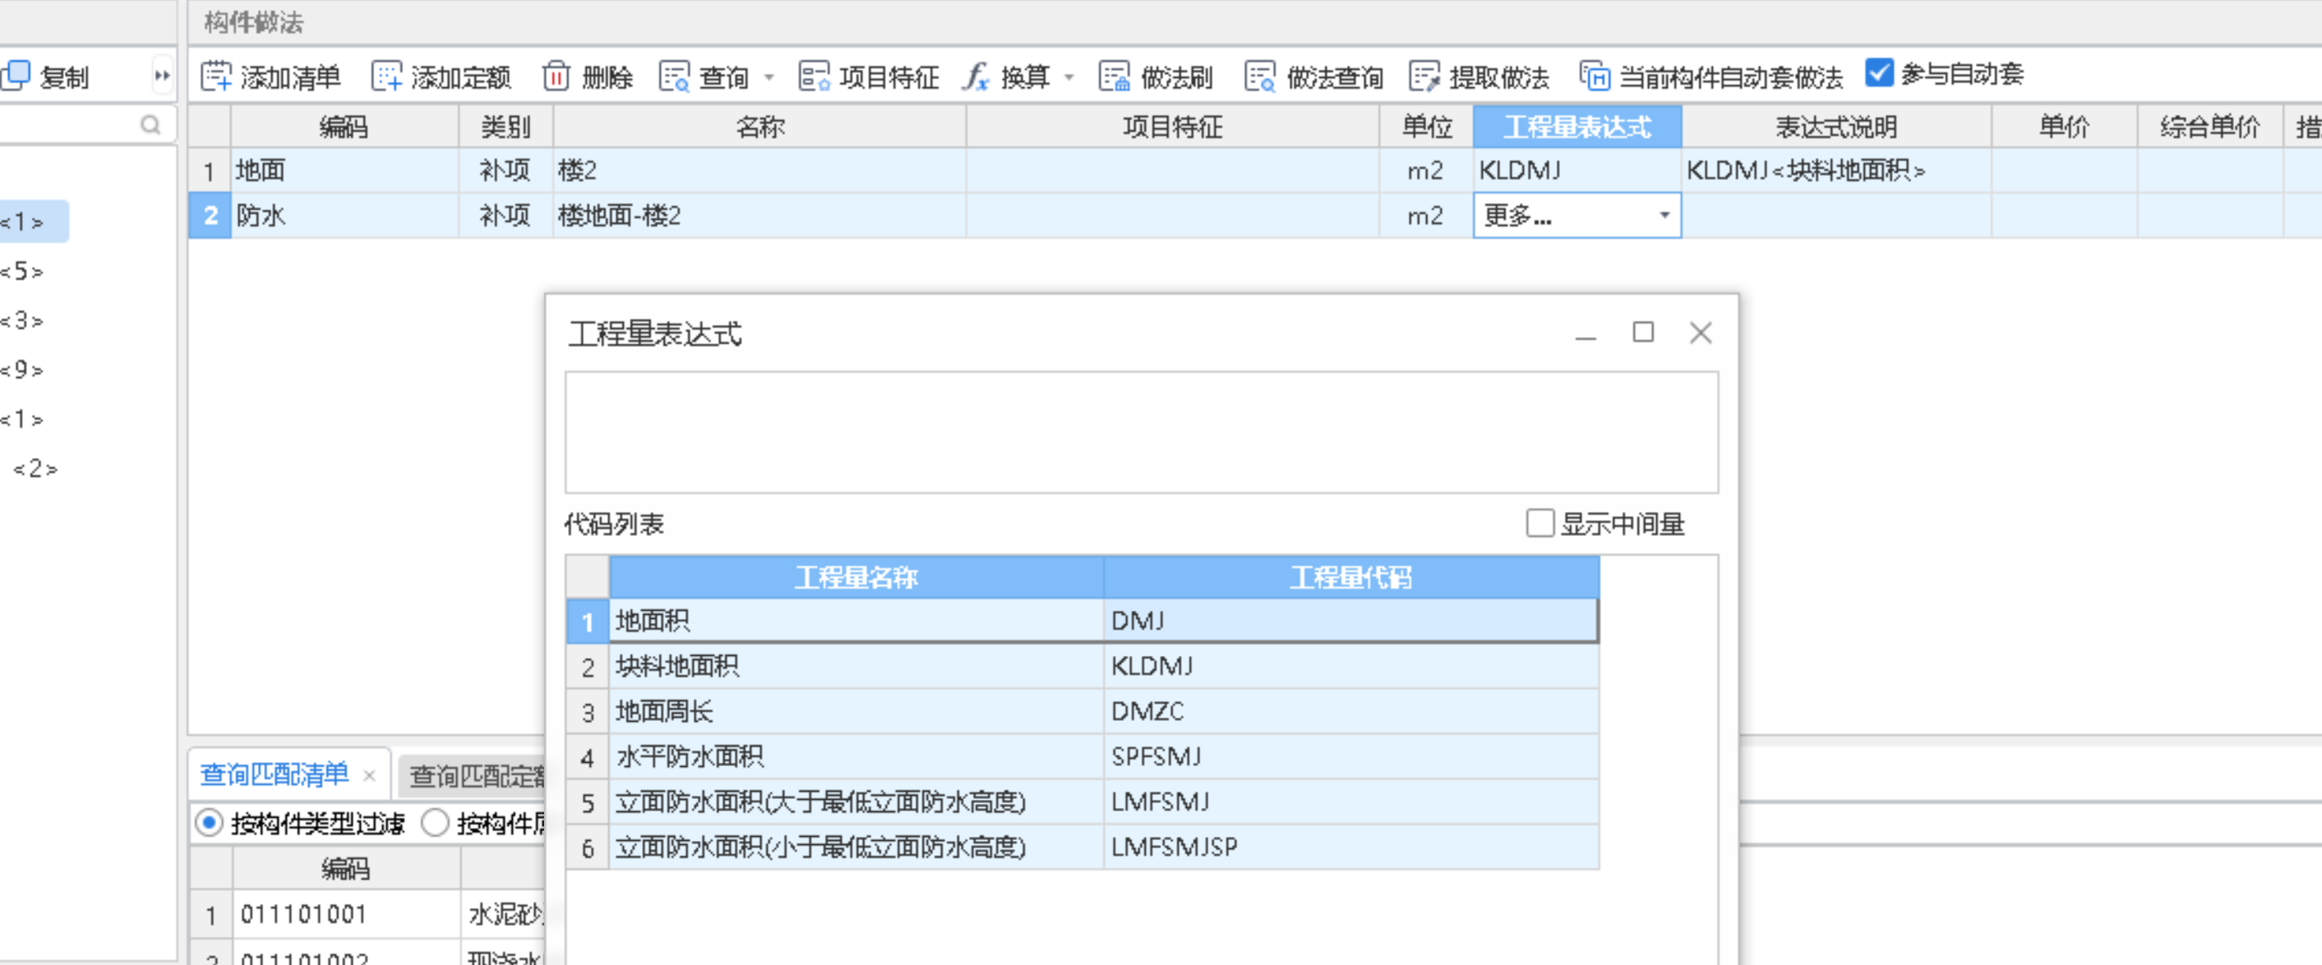Image resolution: width=2322 pixels, height=965 pixels.
Task: Click the 楼地面-楼2 name cell
Action: tap(759, 215)
